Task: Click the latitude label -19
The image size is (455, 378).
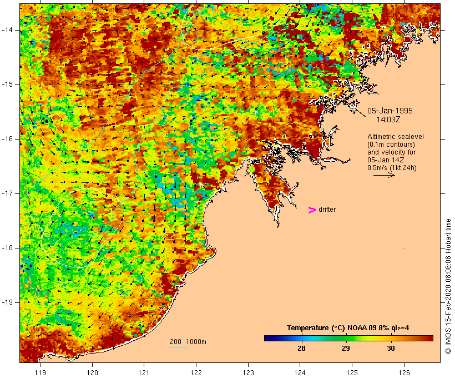Action: pyautogui.click(x=7, y=302)
